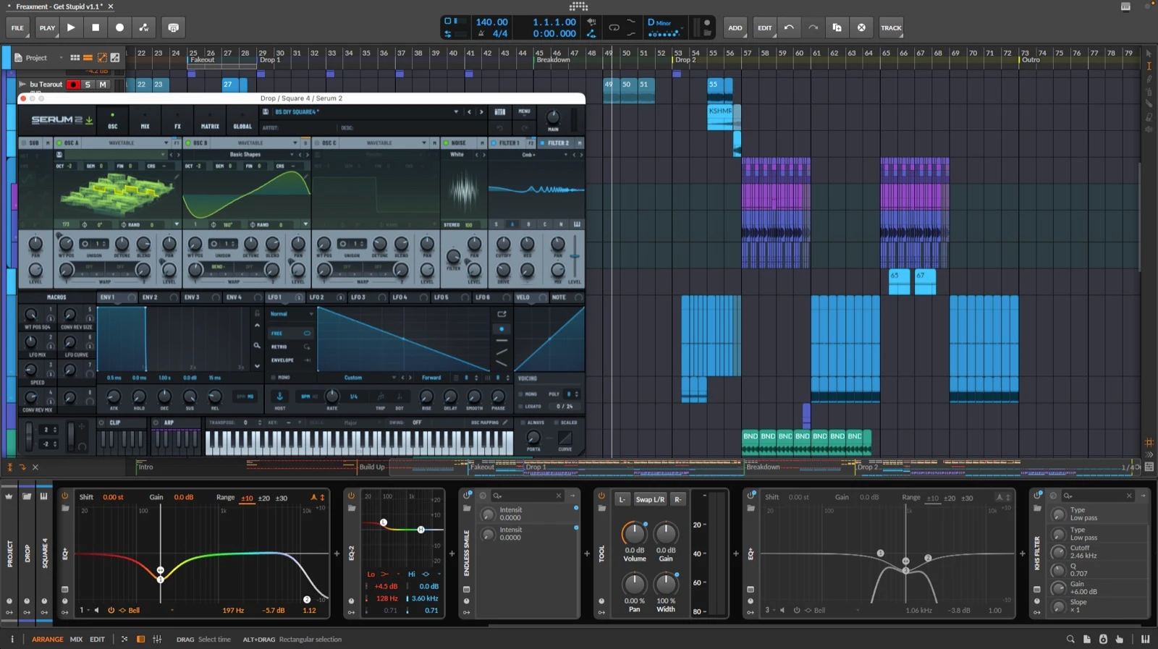Click the duplicate icon in the top toolbar
The height and width of the screenshot is (649, 1158).
[x=837, y=27]
